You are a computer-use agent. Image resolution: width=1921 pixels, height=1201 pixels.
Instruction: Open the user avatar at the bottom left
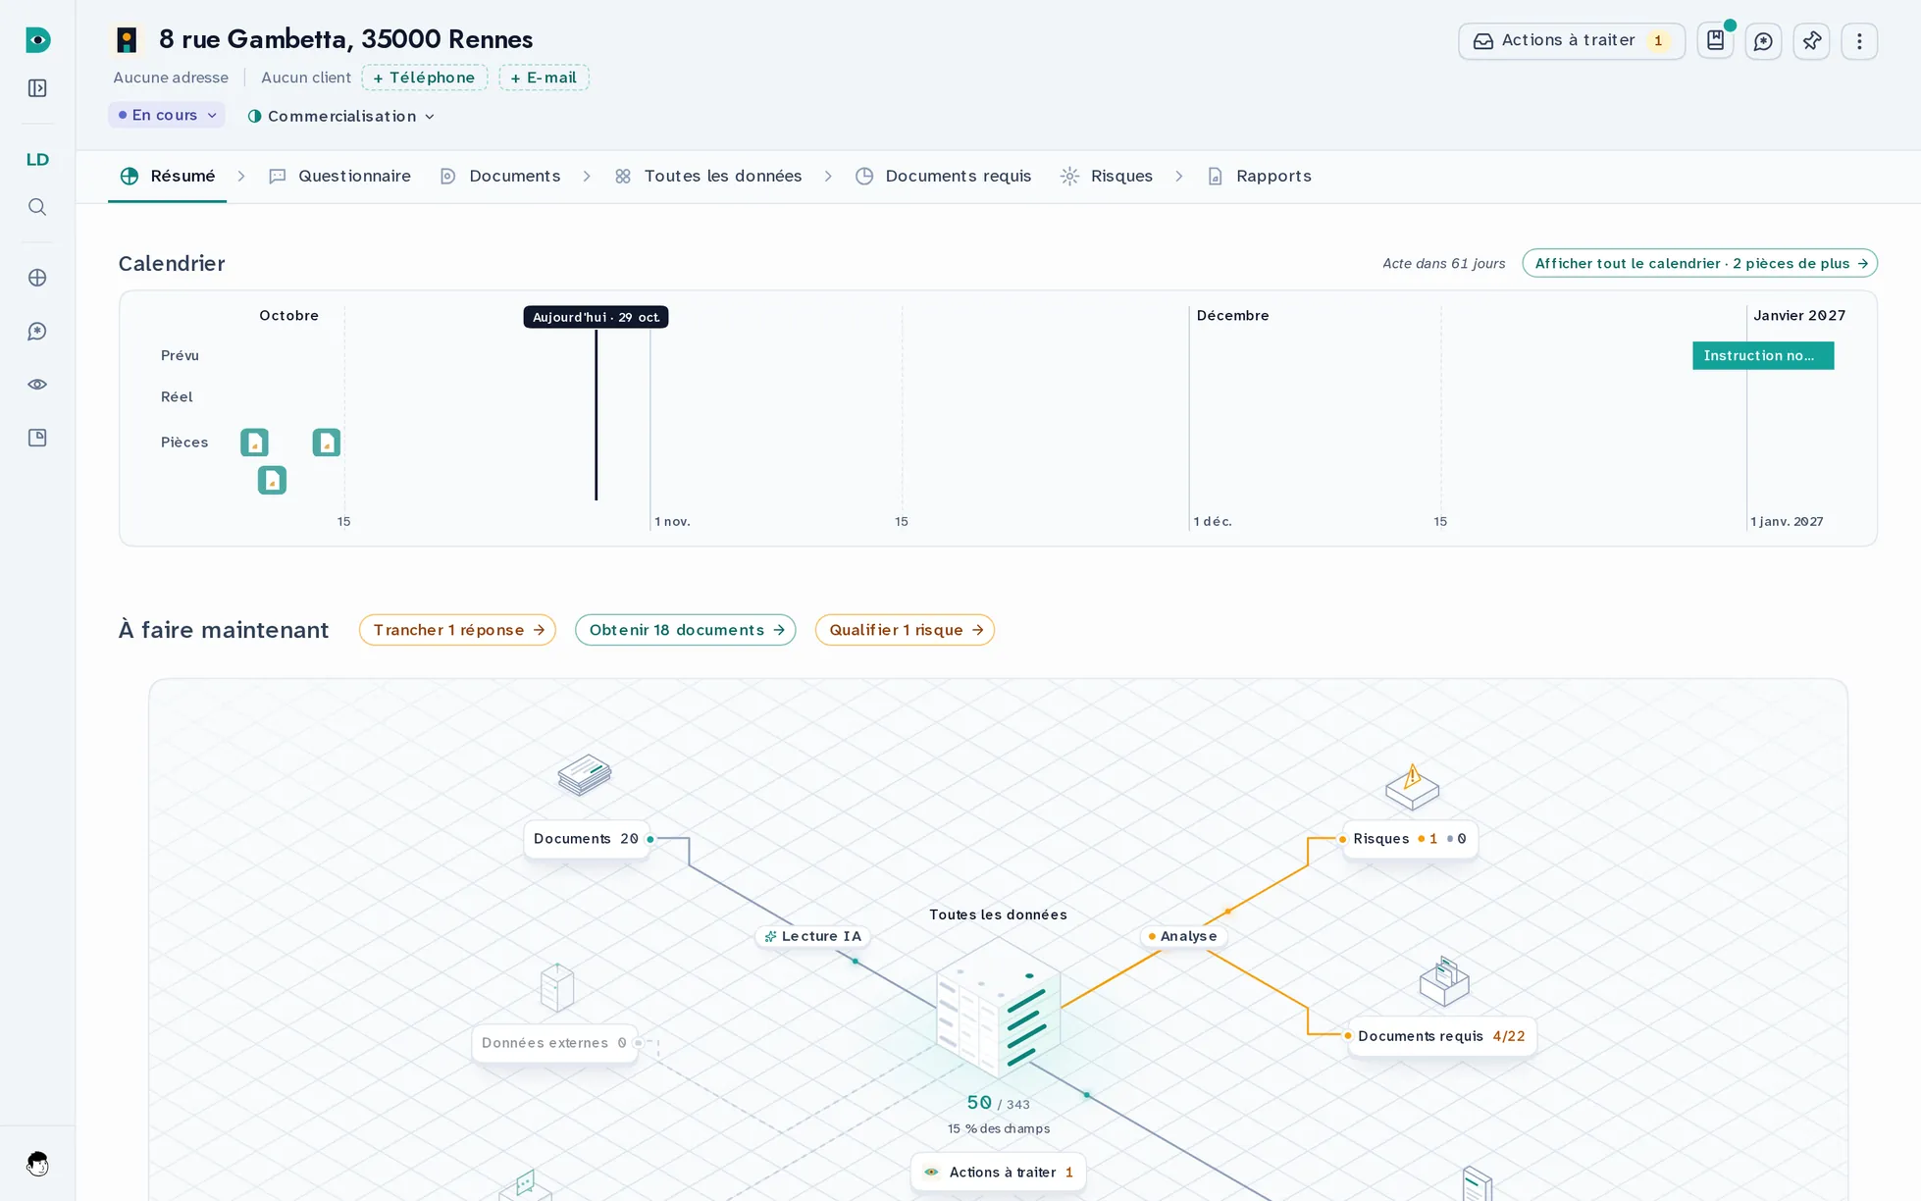[x=37, y=1164]
